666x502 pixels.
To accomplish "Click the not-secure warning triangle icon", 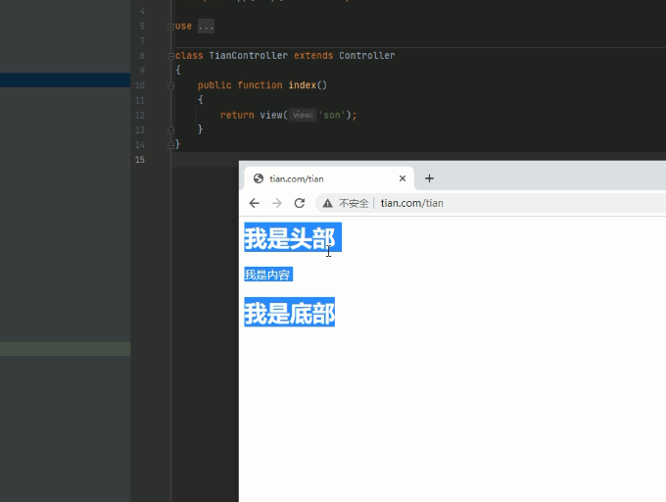I will point(328,203).
